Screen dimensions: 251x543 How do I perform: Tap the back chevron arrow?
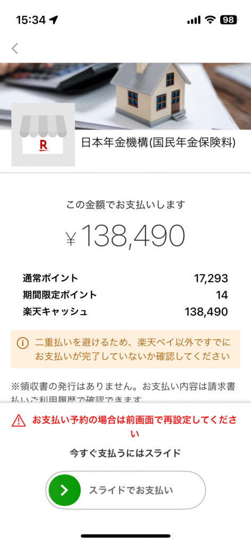(14, 48)
